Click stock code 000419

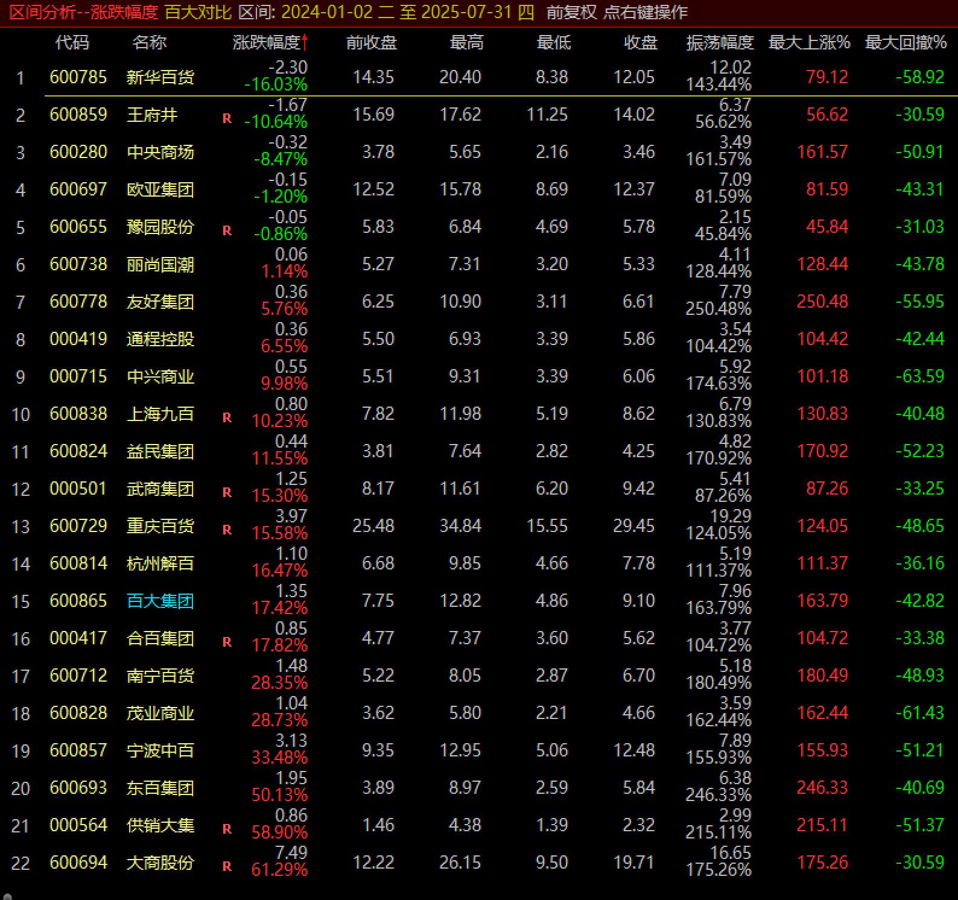coord(78,339)
